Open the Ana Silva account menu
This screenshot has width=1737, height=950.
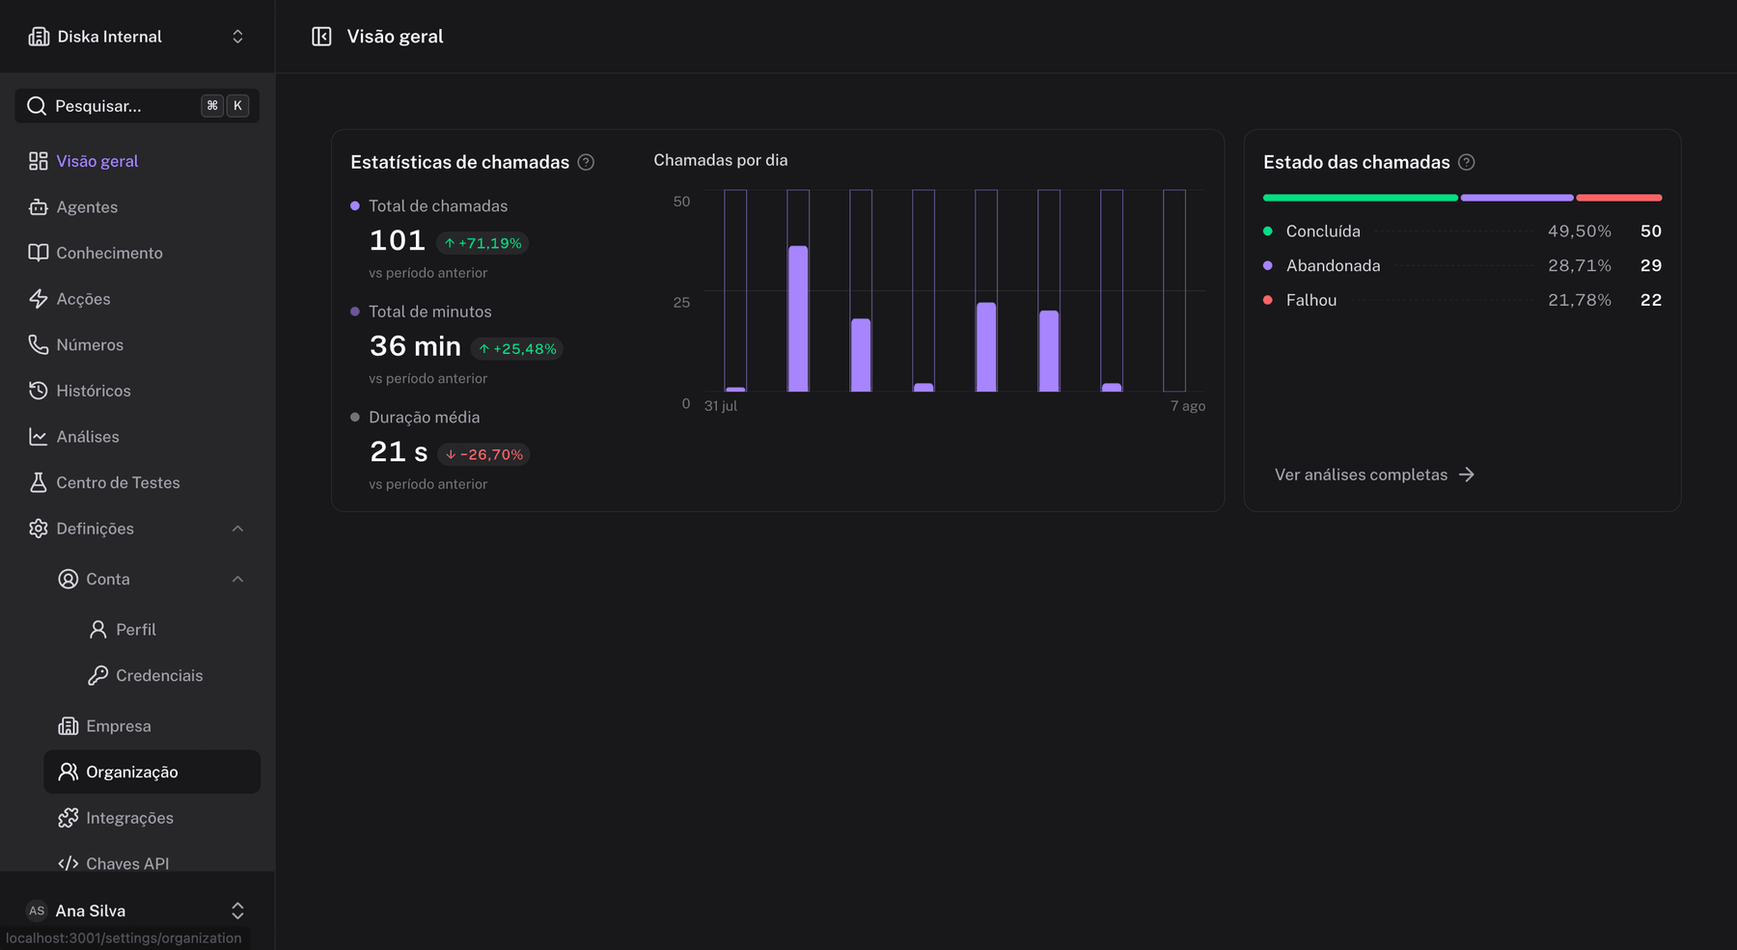point(137,910)
